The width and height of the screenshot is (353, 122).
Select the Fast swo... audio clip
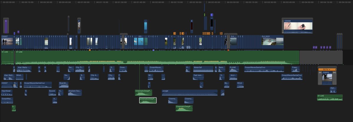(x=198, y=77)
